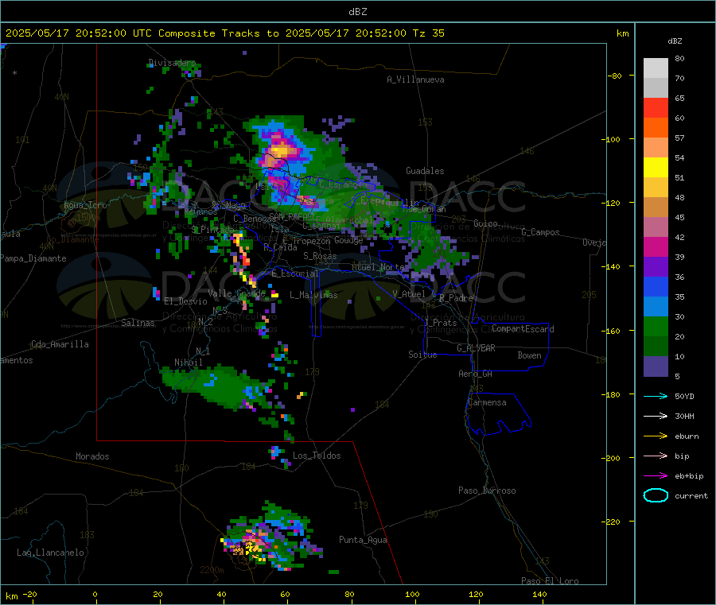This screenshot has height=605, width=716.
Task: Click the -80 km vertical axis label
Action: [615, 76]
